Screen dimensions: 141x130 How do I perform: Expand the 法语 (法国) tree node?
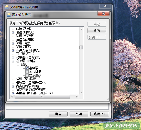(x=13, y=29)
